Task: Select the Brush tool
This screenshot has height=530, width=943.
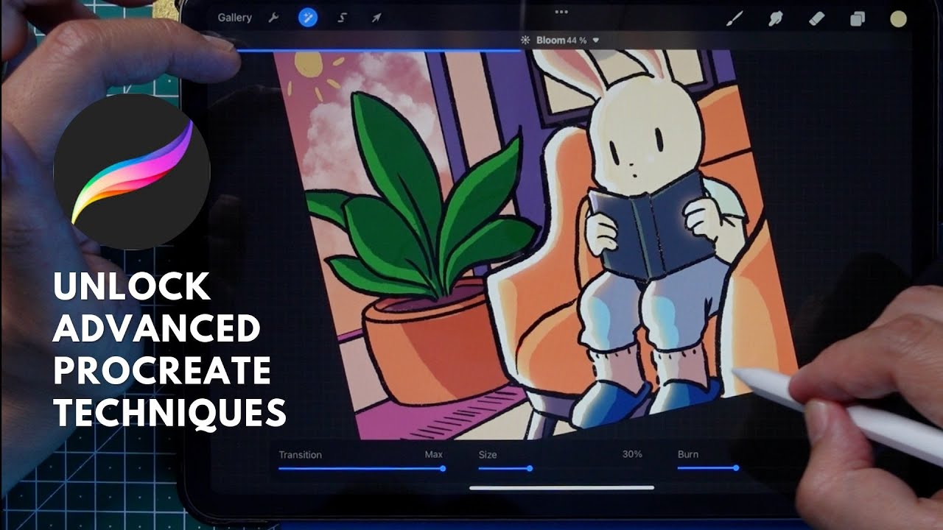Action: click(x=735, y=19)
